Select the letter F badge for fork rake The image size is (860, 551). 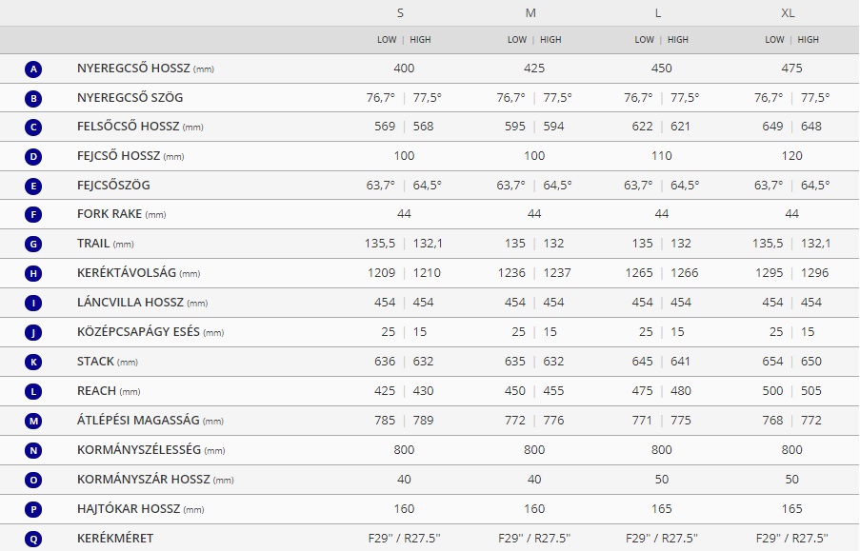click(34, 214)
